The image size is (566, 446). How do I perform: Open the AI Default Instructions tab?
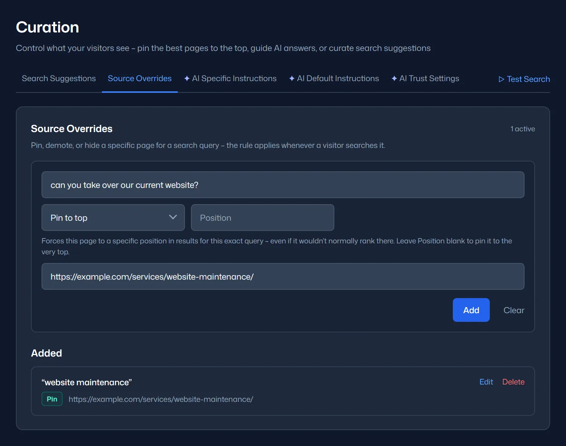pyautogui.click(x=334, y=78)
